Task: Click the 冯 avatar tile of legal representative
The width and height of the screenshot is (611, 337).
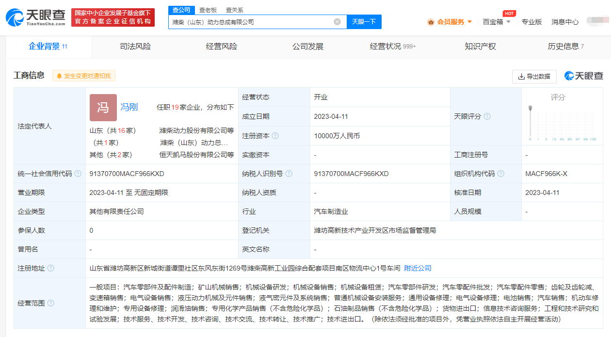Action: pos(103,108)
